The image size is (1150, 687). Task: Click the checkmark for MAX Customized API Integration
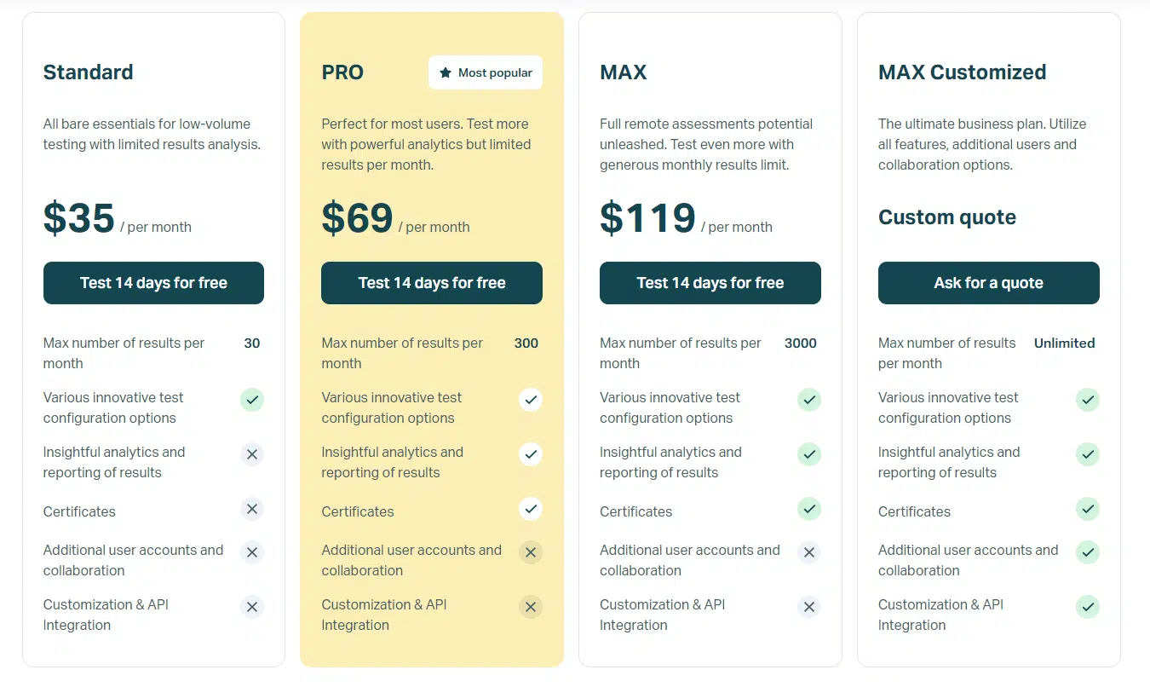pyautogui.click(x=1088, y=607)
